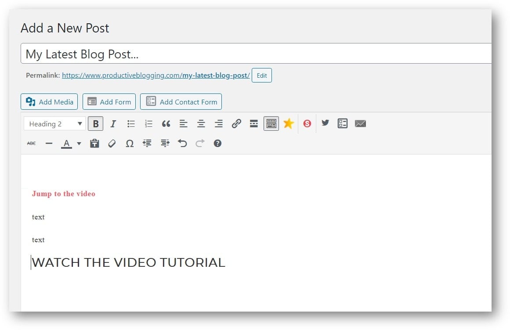Open the Heading 2 format dropdown
The width and height of the screenshot is (510, 330).
point(54,124)
